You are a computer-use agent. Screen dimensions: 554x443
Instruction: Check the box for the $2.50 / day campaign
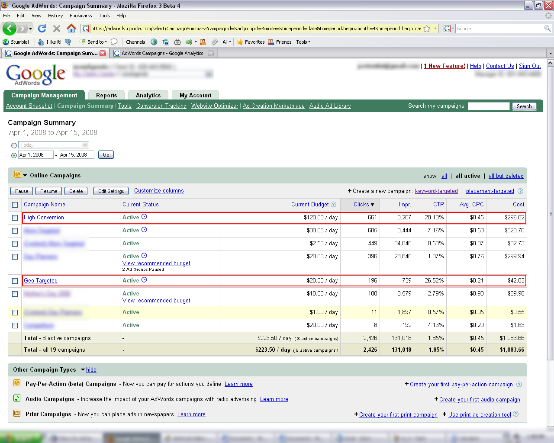pos(15,244)
